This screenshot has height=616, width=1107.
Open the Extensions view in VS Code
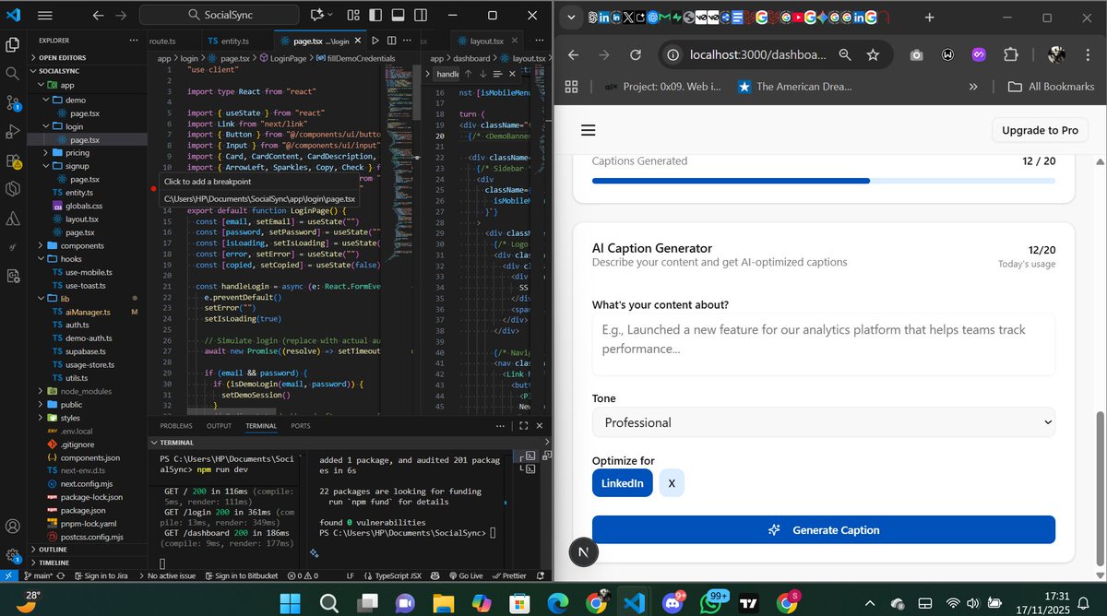13,161
